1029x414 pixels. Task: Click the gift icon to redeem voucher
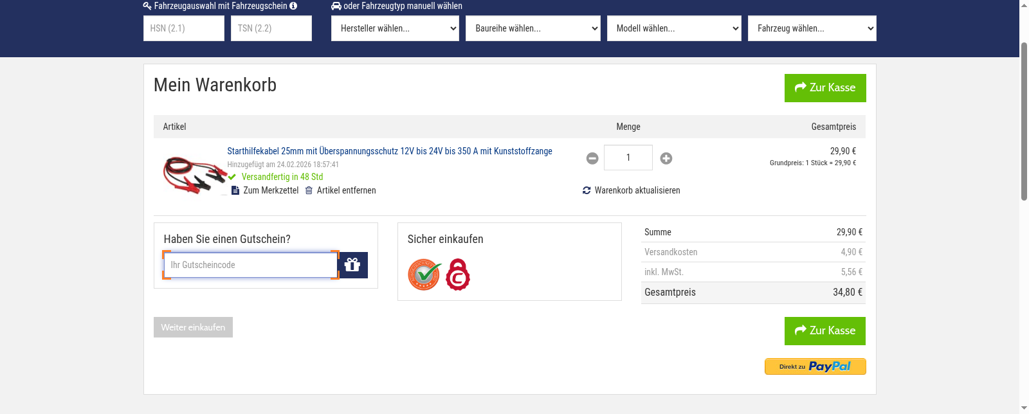pyautogui.click(x=352, y=265)
